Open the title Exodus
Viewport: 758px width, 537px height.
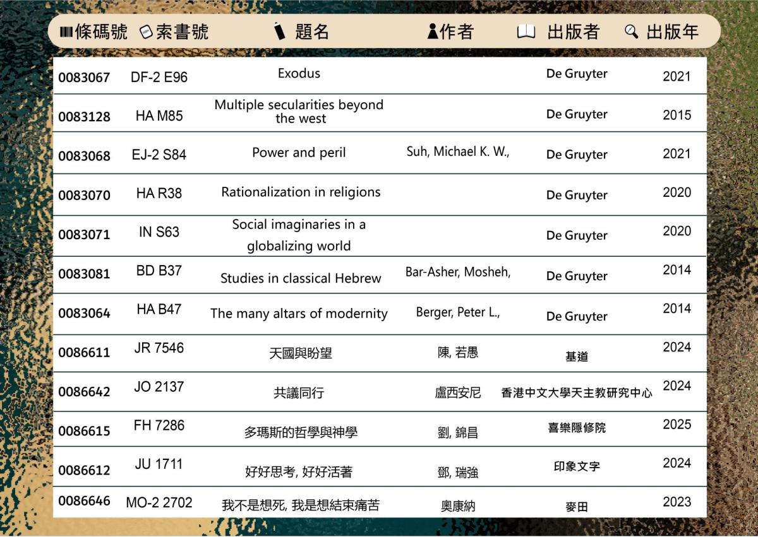[x=299, y=73]
